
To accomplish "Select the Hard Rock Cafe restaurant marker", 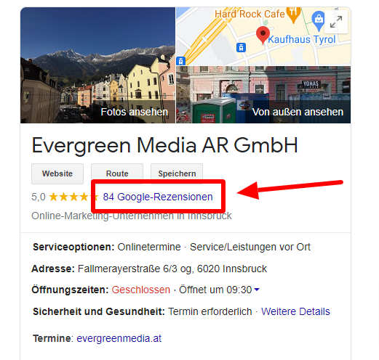I will [293, 15].
